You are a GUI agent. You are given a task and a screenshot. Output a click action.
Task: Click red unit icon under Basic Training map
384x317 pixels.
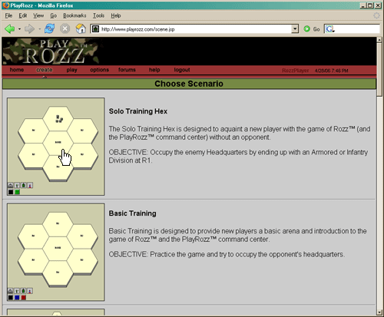click(x=30, y=291)
